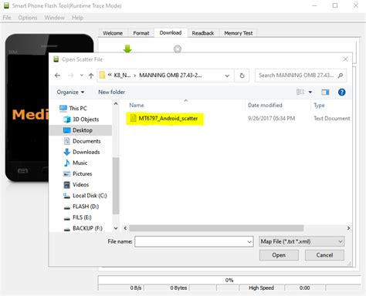The image size is (366, 296).
Task: Select Local Disk (C:)
Action: pos(85,196)
